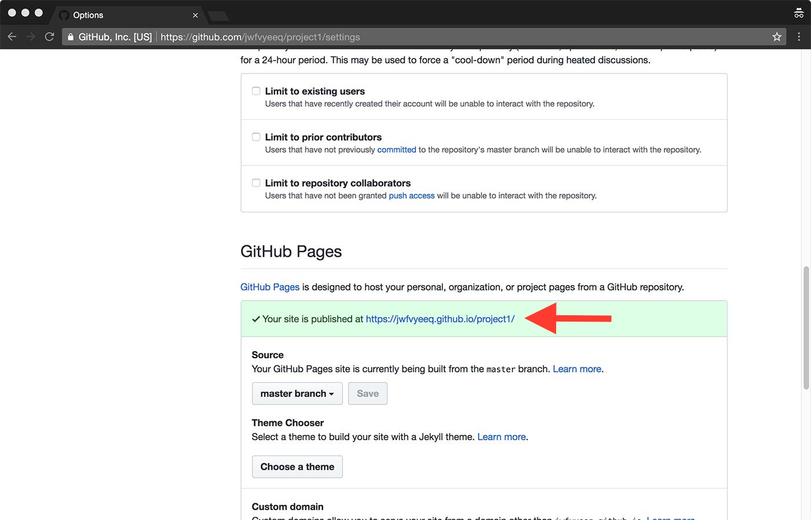Open the master branch source dropdown
Screen dimensions: 811x520
(297, 393)
